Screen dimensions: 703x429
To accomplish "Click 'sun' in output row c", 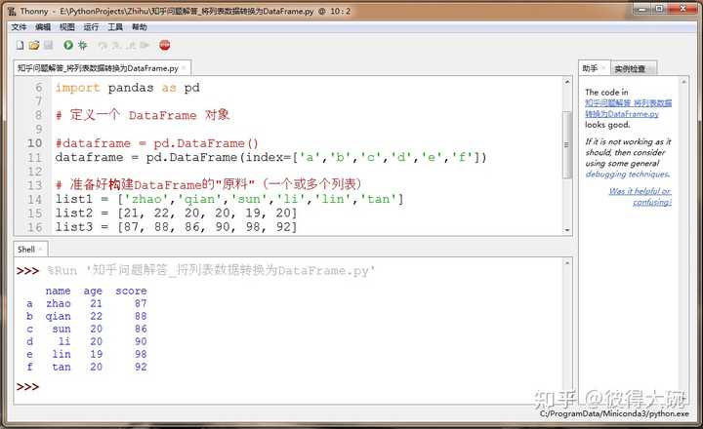I will (62, 329).
